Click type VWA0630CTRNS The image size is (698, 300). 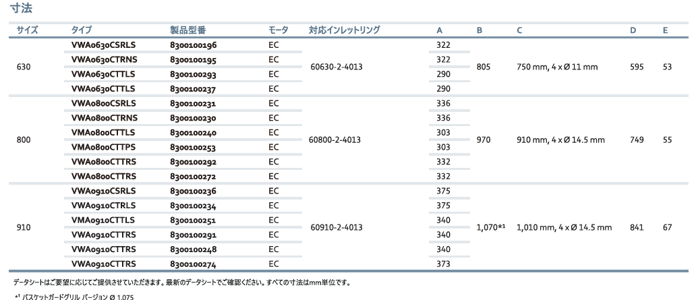click(104, 59)
